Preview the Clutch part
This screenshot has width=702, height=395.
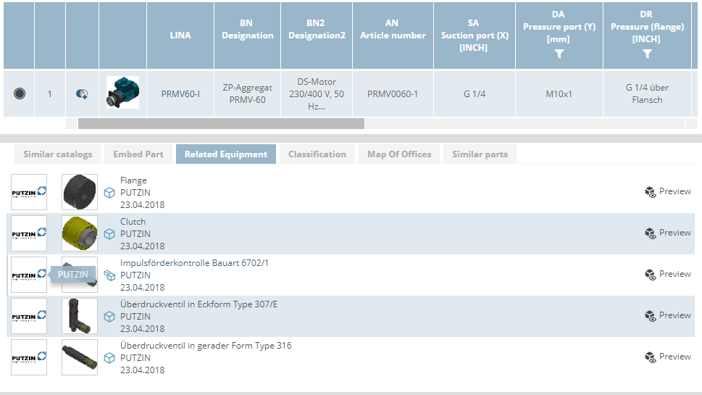667,233
